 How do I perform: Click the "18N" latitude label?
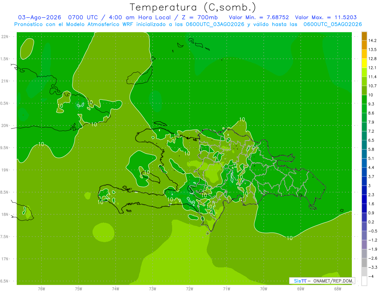pos(5,214)
